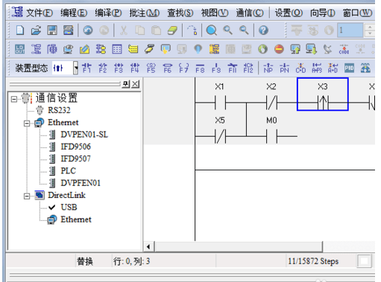
Task: Click the yellow pencil comment edit icon
Action: click(x=84, y=49)
